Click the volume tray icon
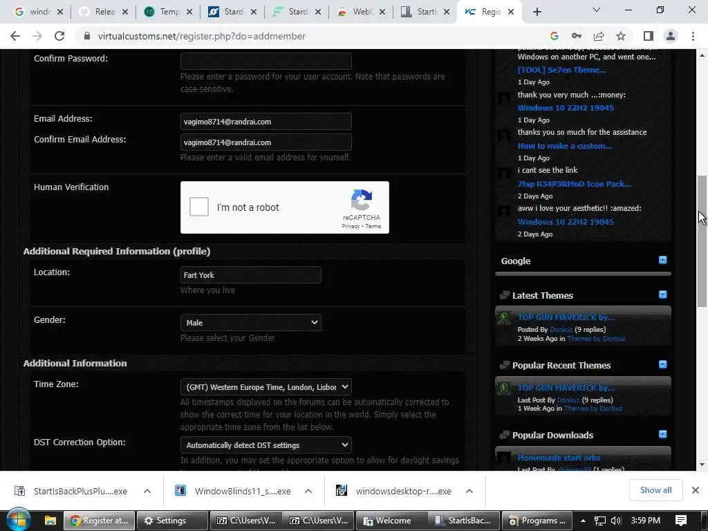This screenshot has width=708, height=531. click(616, 521)
